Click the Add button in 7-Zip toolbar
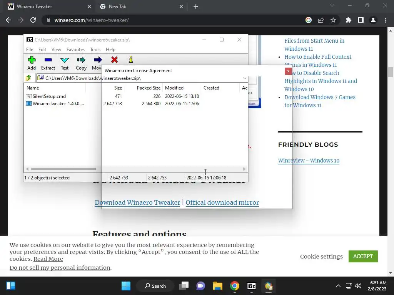The width and height of the screenshot is (394, 295). [x=32, y=63]
